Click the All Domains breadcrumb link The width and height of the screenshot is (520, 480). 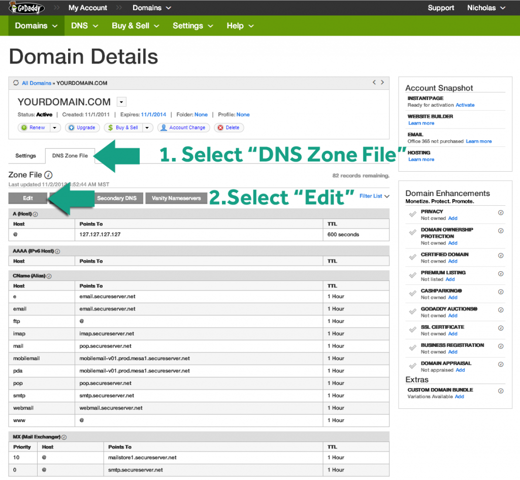(x=37, y=83)
